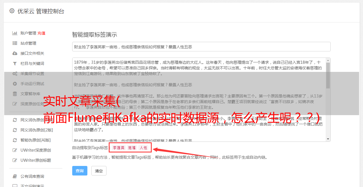The image size is (363, 187).
Task: Click the gear icon beside 优采云 管理控制台
Action: pos(12,11)
